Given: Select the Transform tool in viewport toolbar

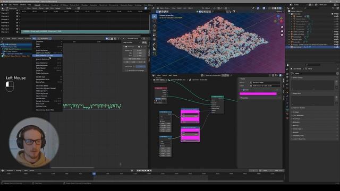Looking at the screenshot, I should click(154, 39).
